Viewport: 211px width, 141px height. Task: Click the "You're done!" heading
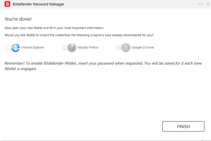click(18, 19)
